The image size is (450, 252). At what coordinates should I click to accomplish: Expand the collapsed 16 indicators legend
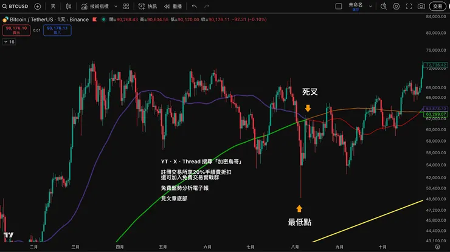coord(9,42)
